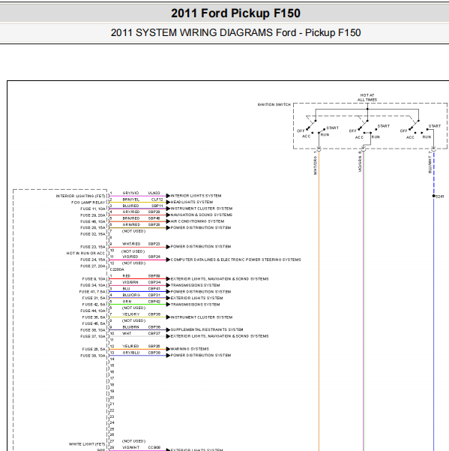Click POWER DISTRIBUTION SYSTEM on GRN/RED wire
The width and height of the screenshot is (449, 451).
click(x=201, y=228)
